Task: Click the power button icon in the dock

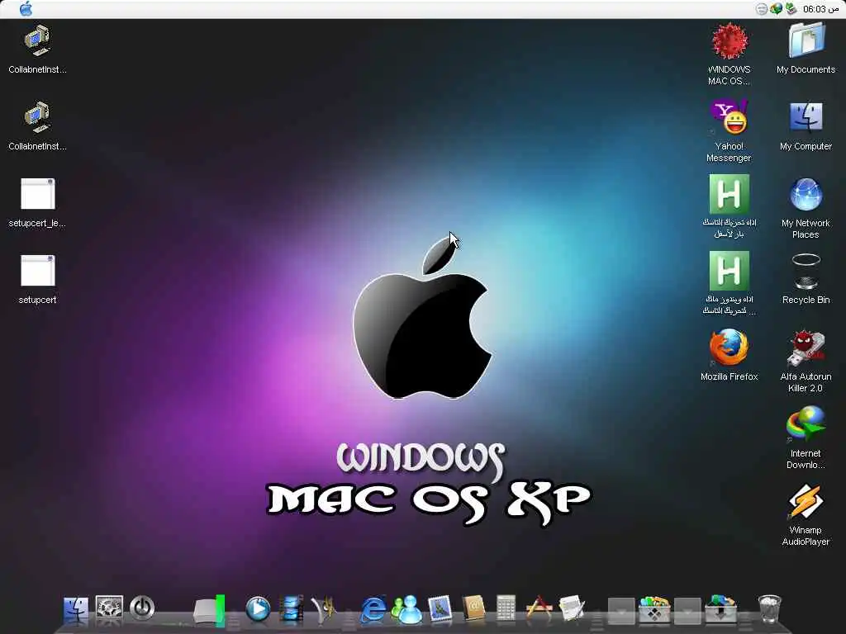Action: click(x=142, y=608)
